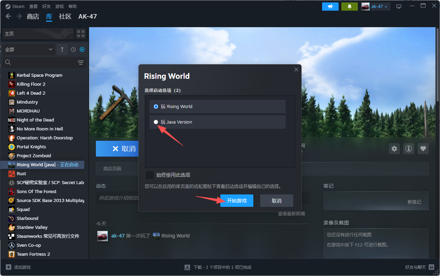Viewport: 440px width, 276px height.
Task: Click the ak-47 user link in activity
Action: click(x=118, y=236)
